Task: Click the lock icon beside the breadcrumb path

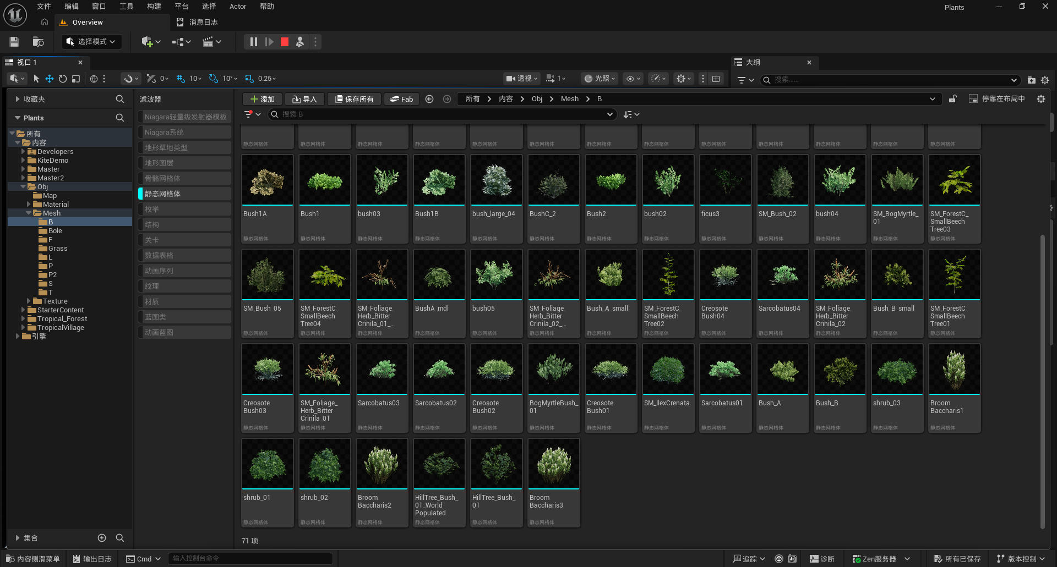Action: pos(953,99)
